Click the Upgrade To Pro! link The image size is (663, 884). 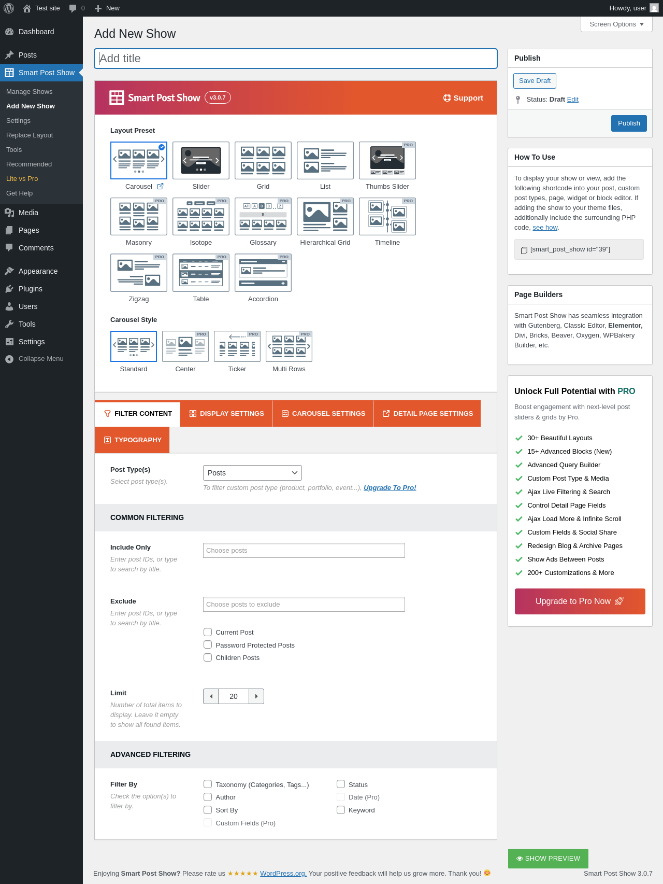click(x=390, y=488)
